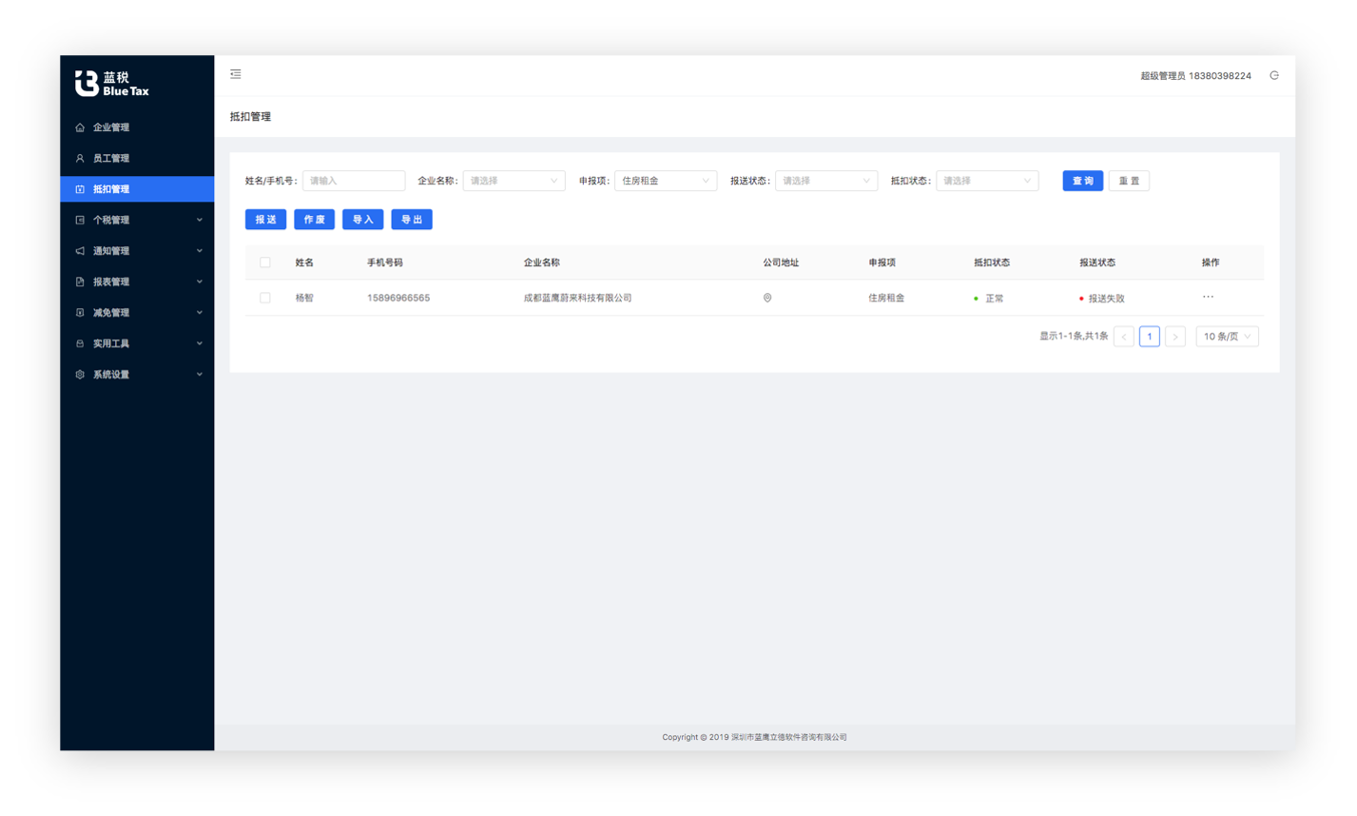Click the megaphone icon for 通知管理
Image resolution: width=1357 pixels, height=816 pixels.
[x=80, y=251]
